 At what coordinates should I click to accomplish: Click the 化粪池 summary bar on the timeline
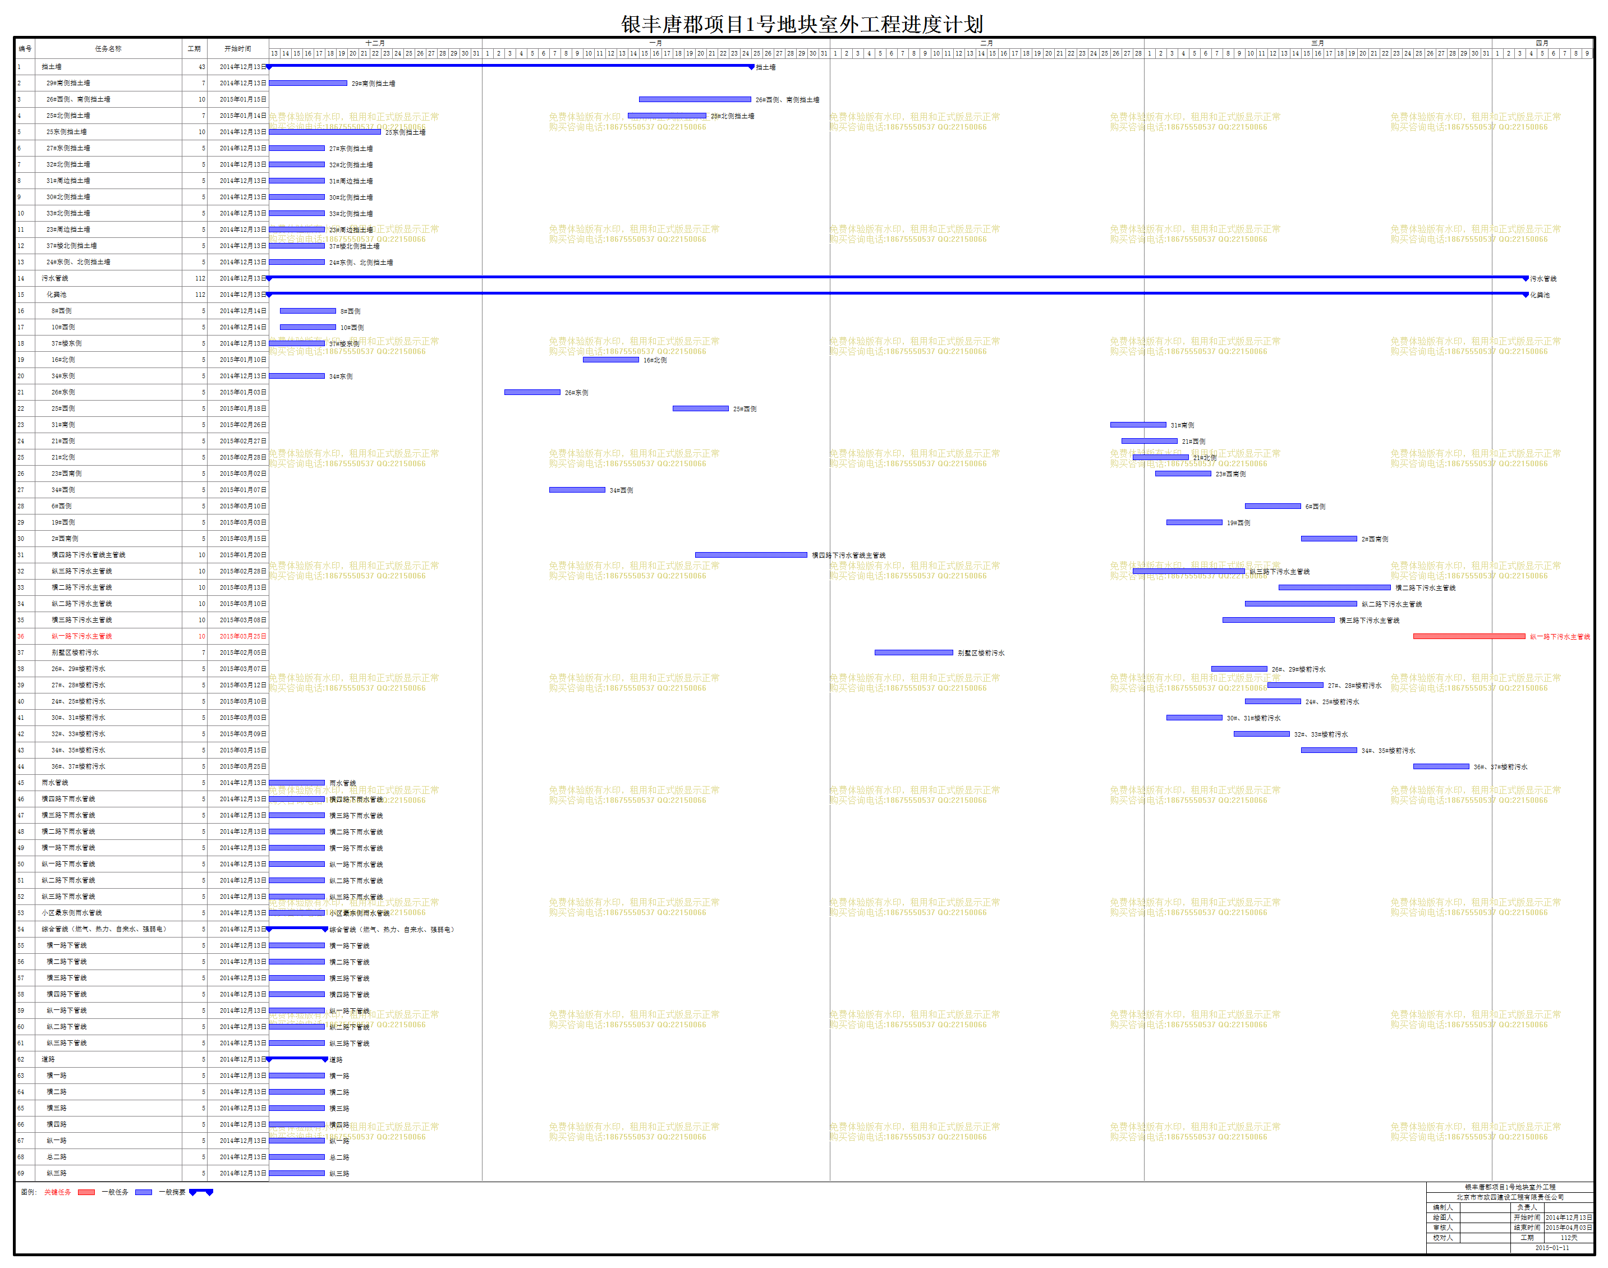pos(898,294)
